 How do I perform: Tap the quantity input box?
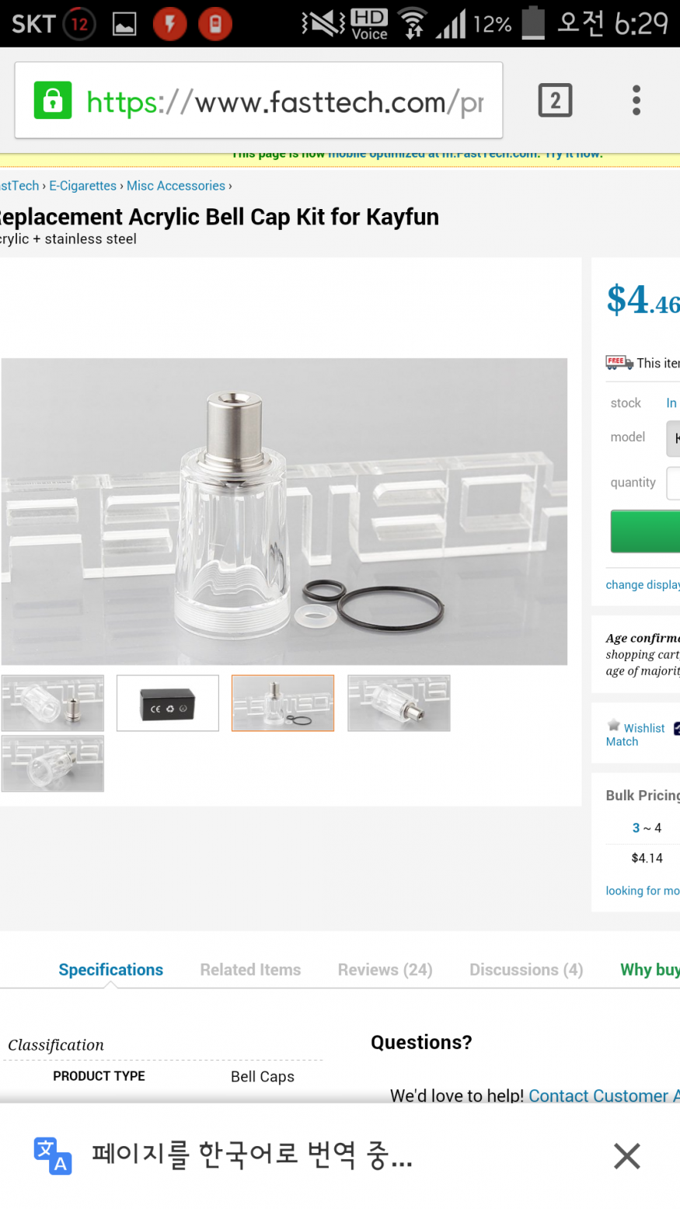[673, 483]
